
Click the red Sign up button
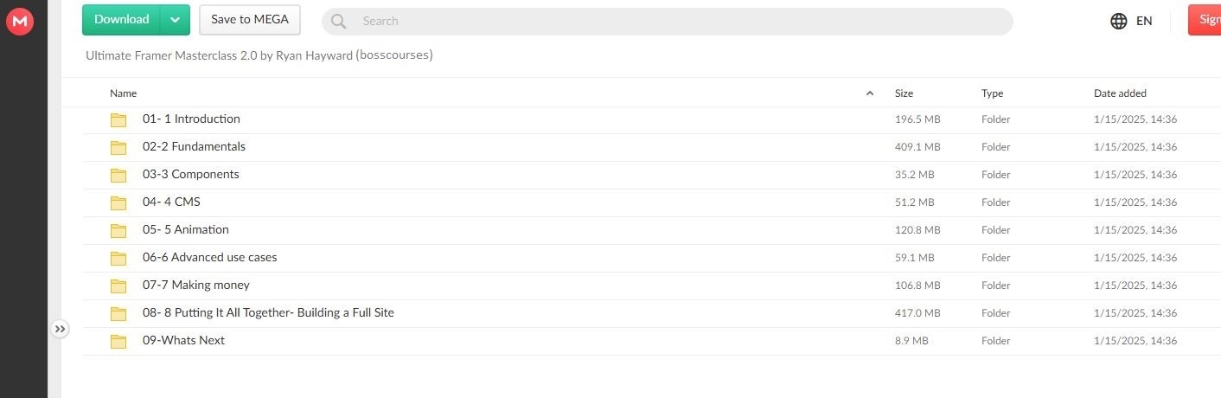tap(1205, 20)
